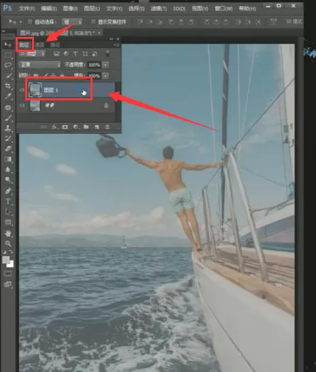Screen dimensions: 316x372
Task: Change screen mode icon in toolbox
Action: pos(7,284)
